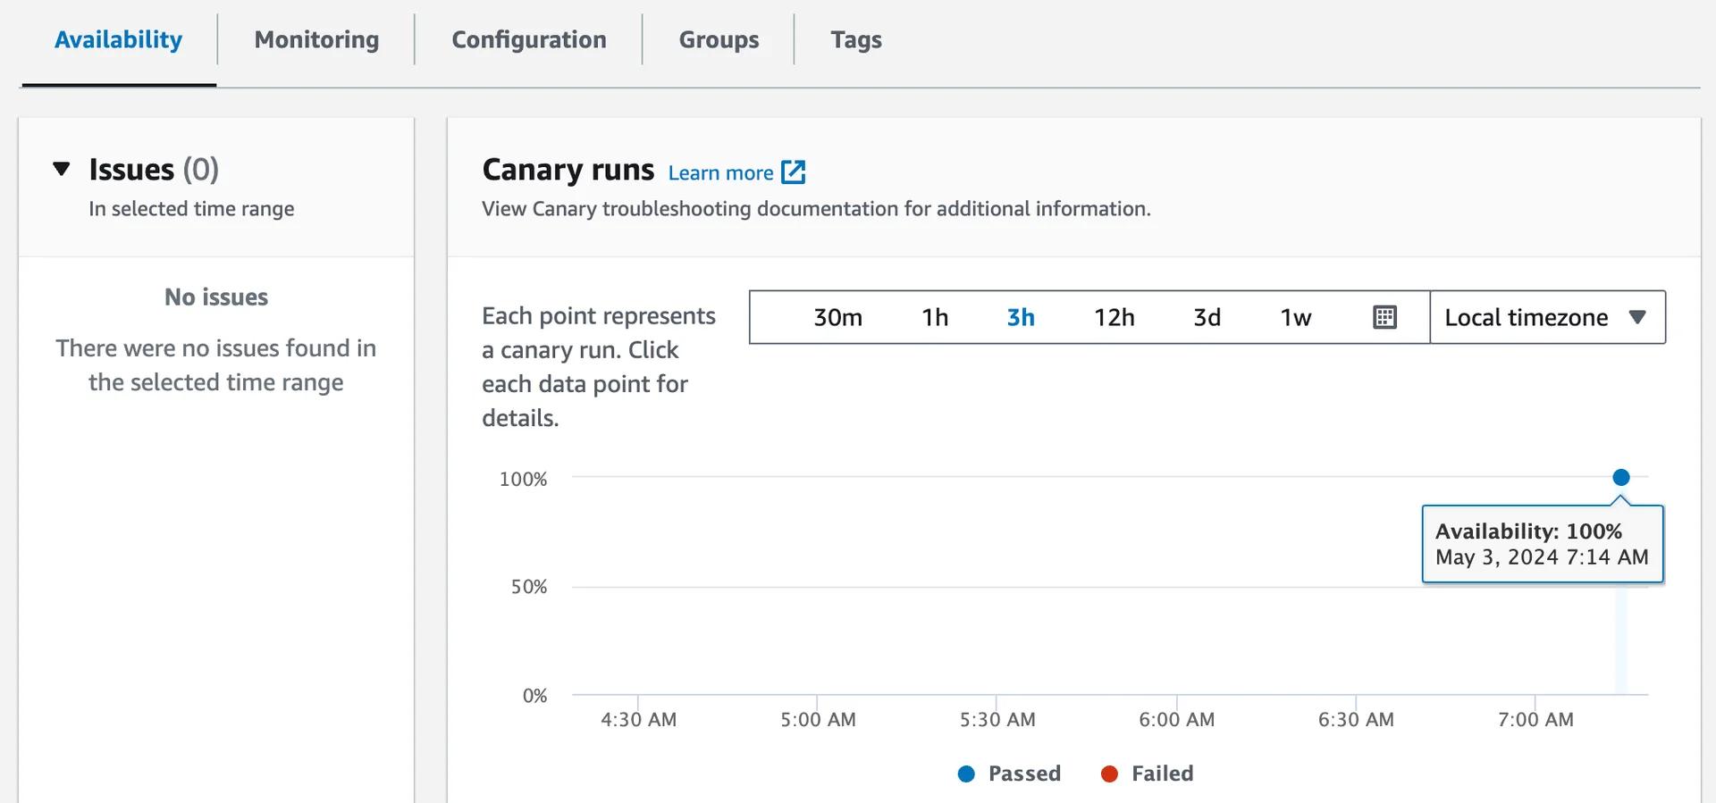Toggle the Failed legend red dot
1716x803 pixels.
coord(1109,774)
